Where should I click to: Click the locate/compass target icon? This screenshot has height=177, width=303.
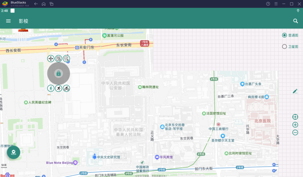tap(295, 117)
